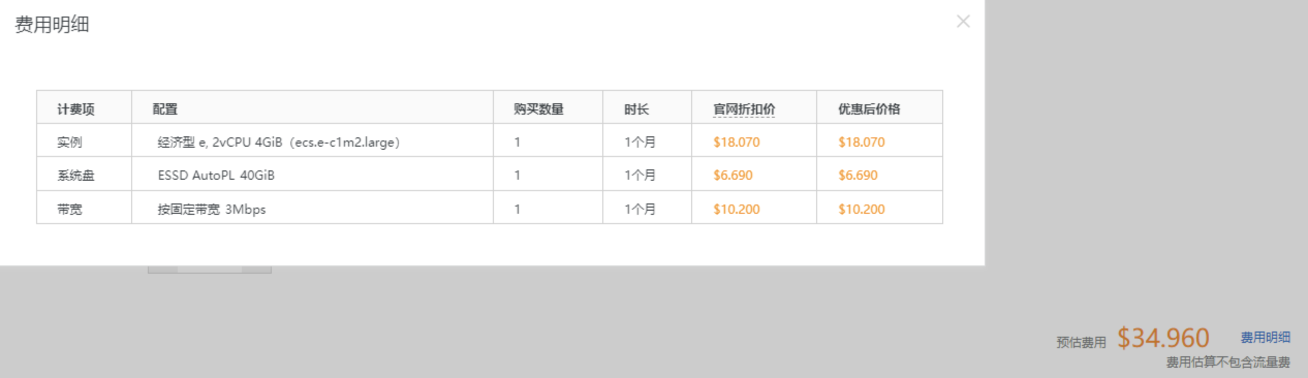
Task: Click the $34.960 estimated total fee
Action: pos(1163,338)
